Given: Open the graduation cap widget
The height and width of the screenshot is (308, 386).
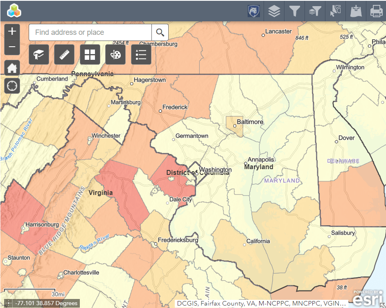Looking at the screenshot, I should point(39,55).
